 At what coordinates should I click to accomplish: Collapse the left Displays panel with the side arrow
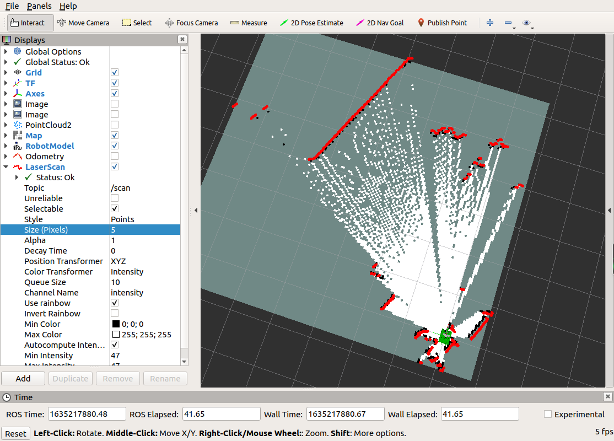tap(196, 211)
